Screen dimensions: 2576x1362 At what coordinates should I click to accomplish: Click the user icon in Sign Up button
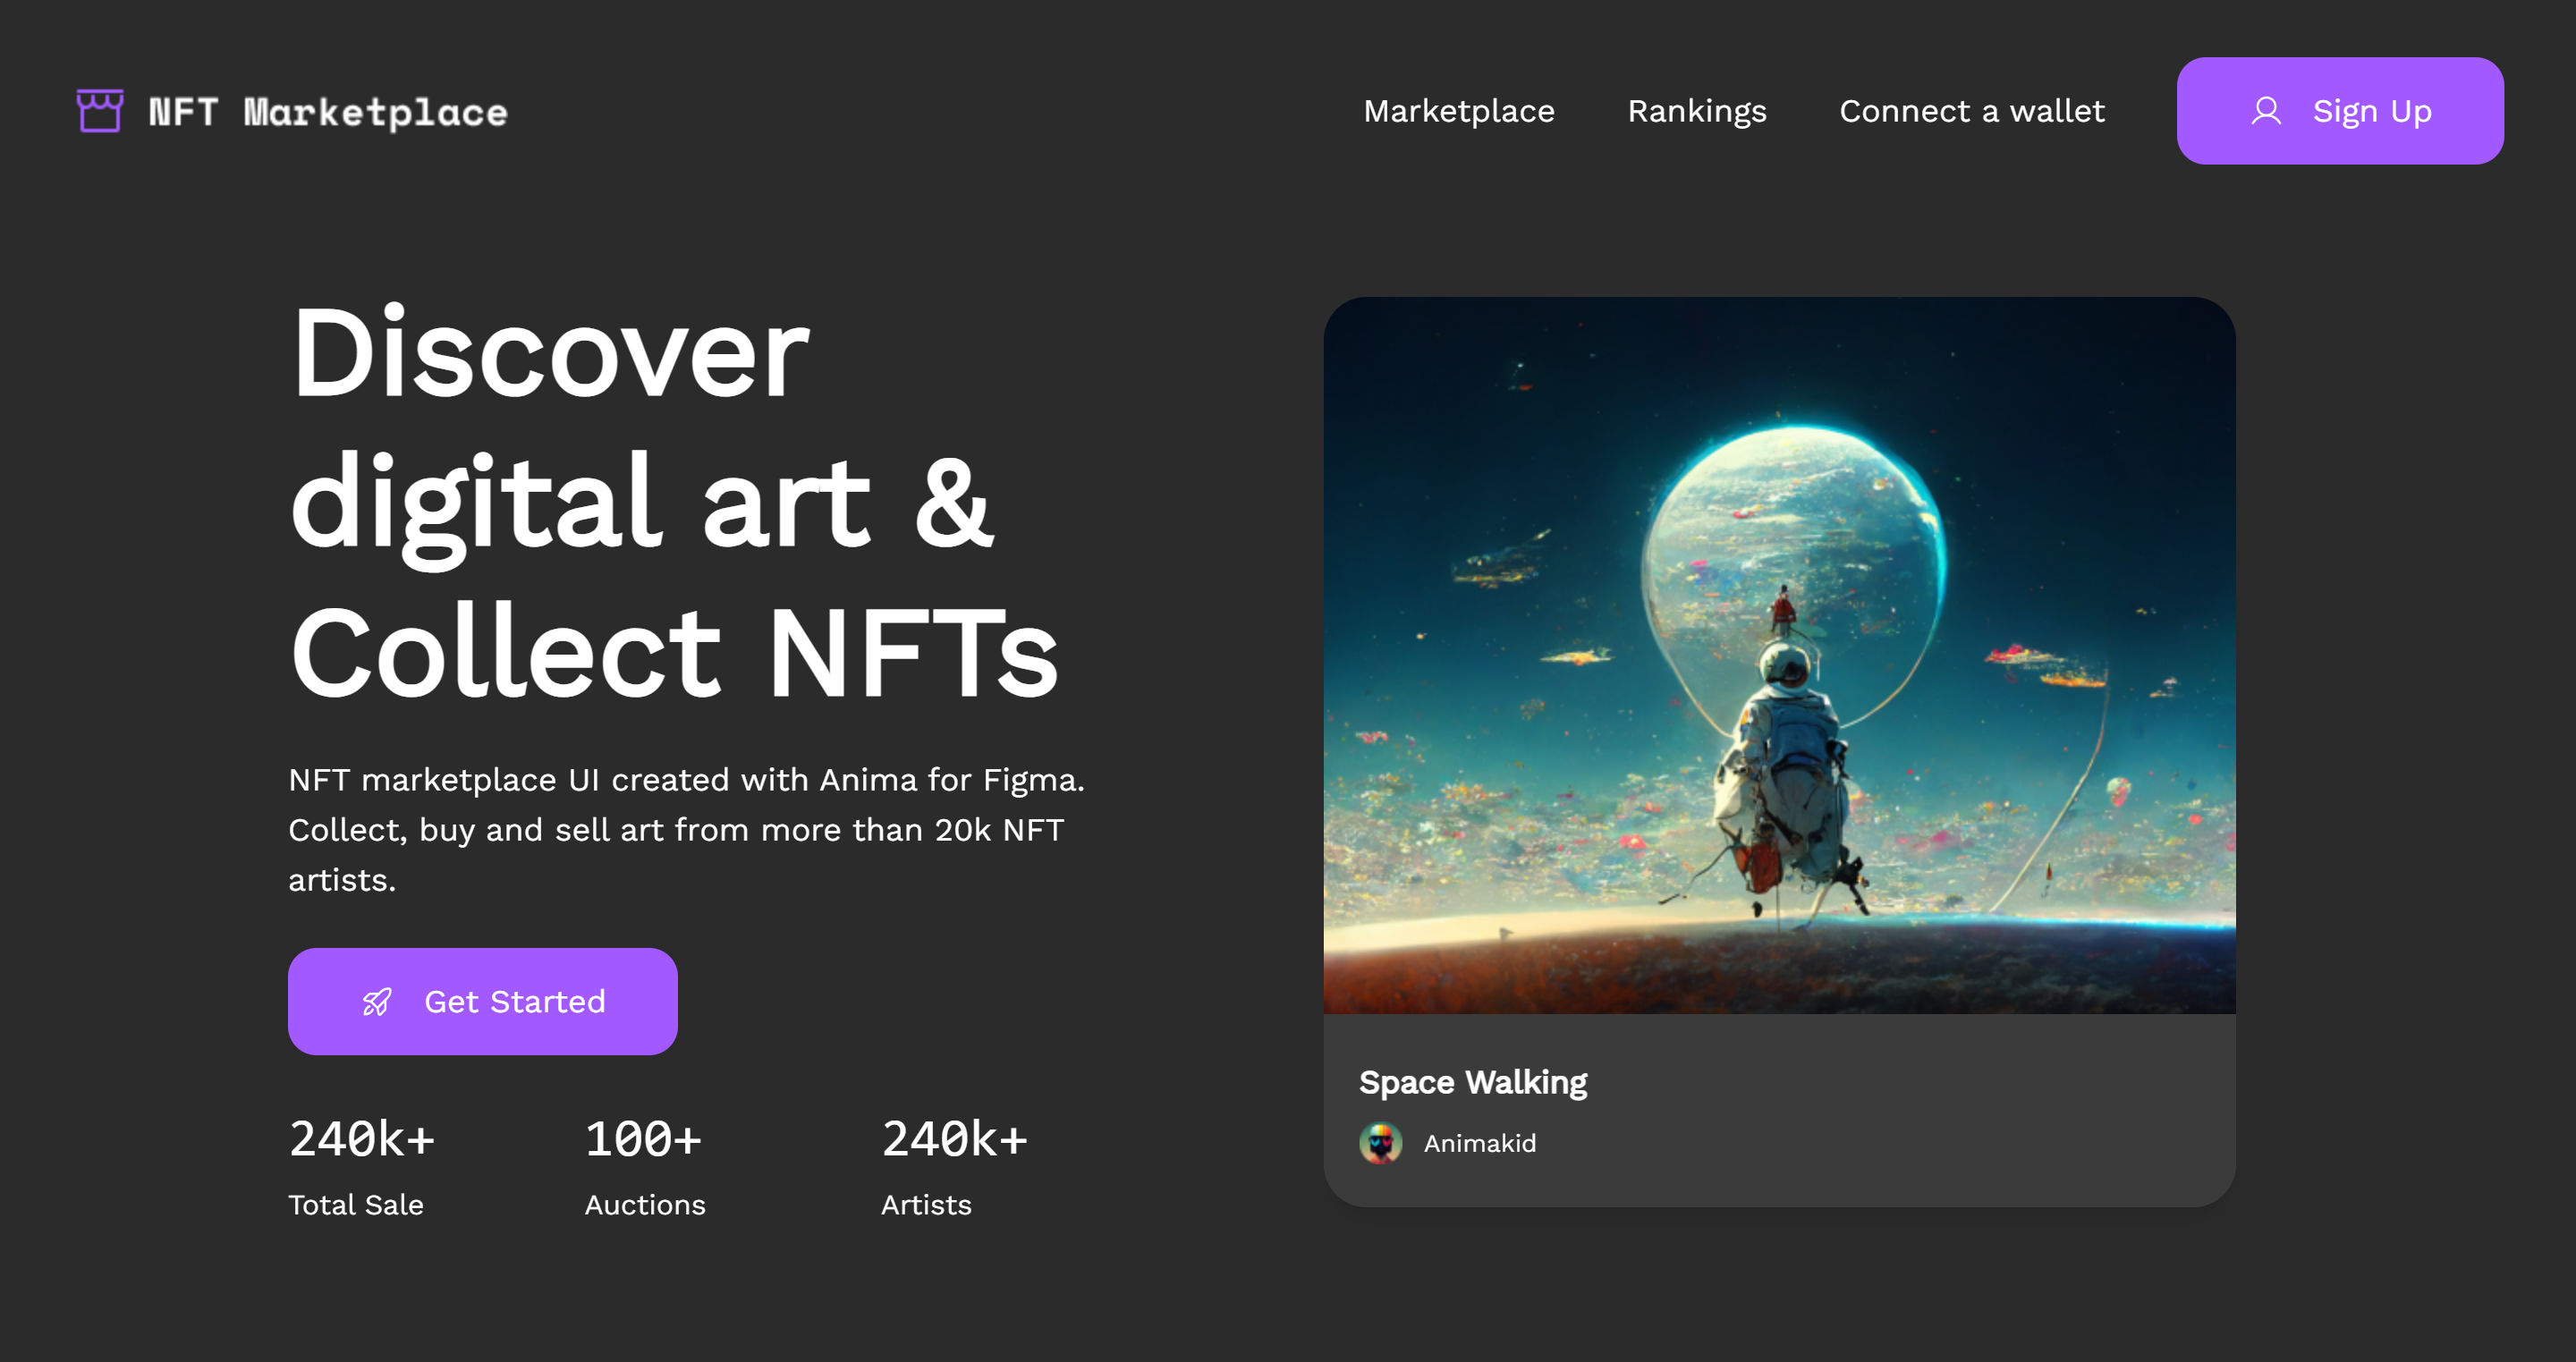(x=2266, y=111)
